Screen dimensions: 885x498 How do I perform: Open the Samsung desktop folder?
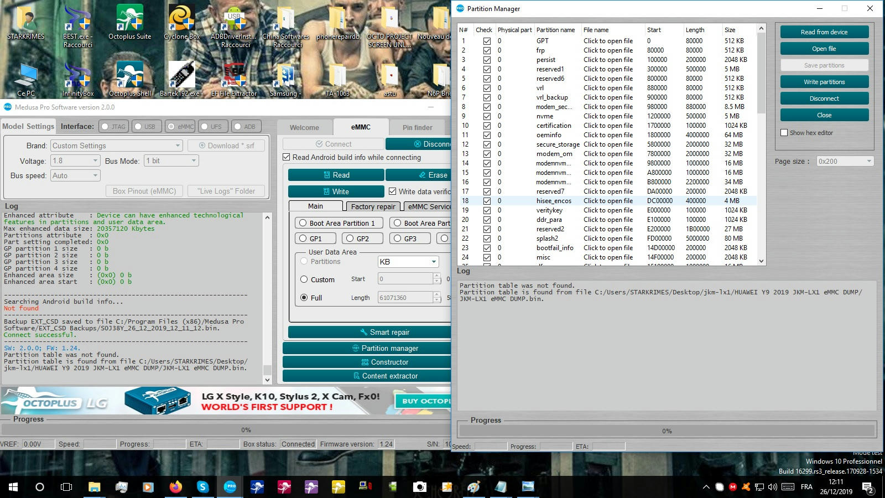coord(285,80)
